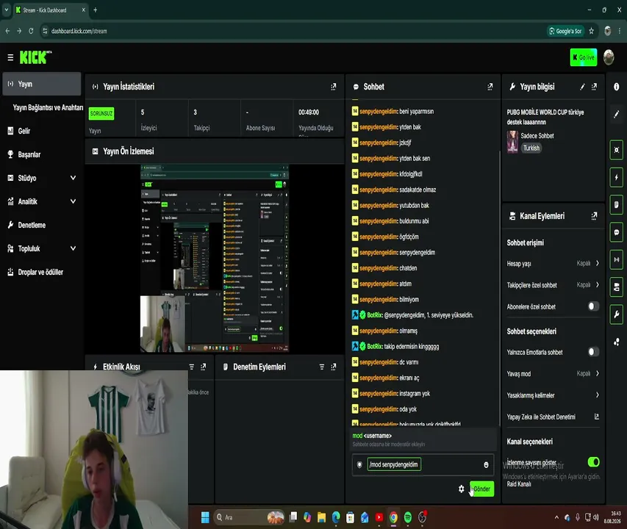Viewport: 627px width, 529px height.
Task: Edit stream info with Yayın bilgisi pencil
Action: [583, 87]
